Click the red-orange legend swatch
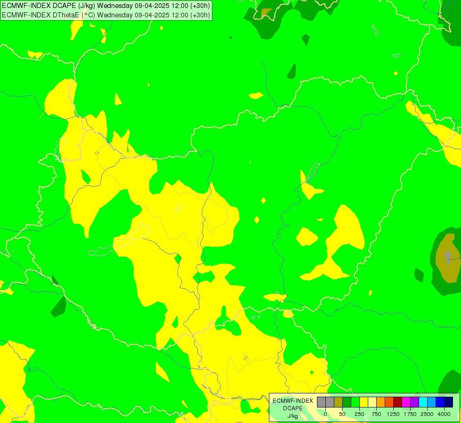Screen dimensions: 461x423 click(389, 402)
